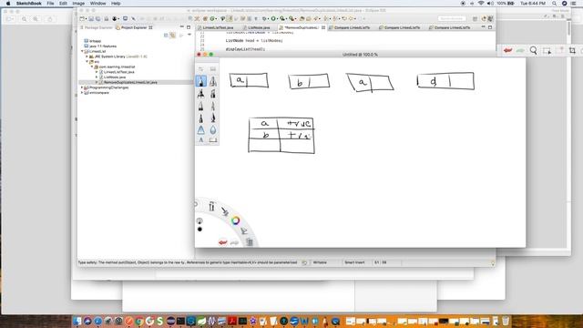Select the Project Explorer tab
Viewport: 583px width, 328px height.
tap(134, 27)
